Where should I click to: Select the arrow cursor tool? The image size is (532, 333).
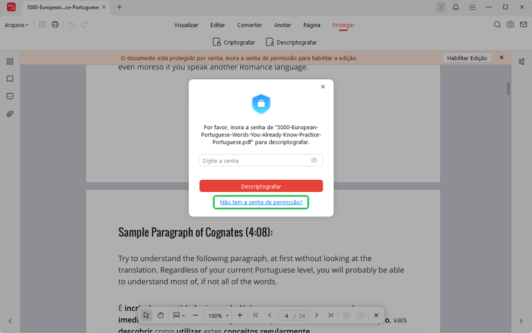(x=146, y=315)
